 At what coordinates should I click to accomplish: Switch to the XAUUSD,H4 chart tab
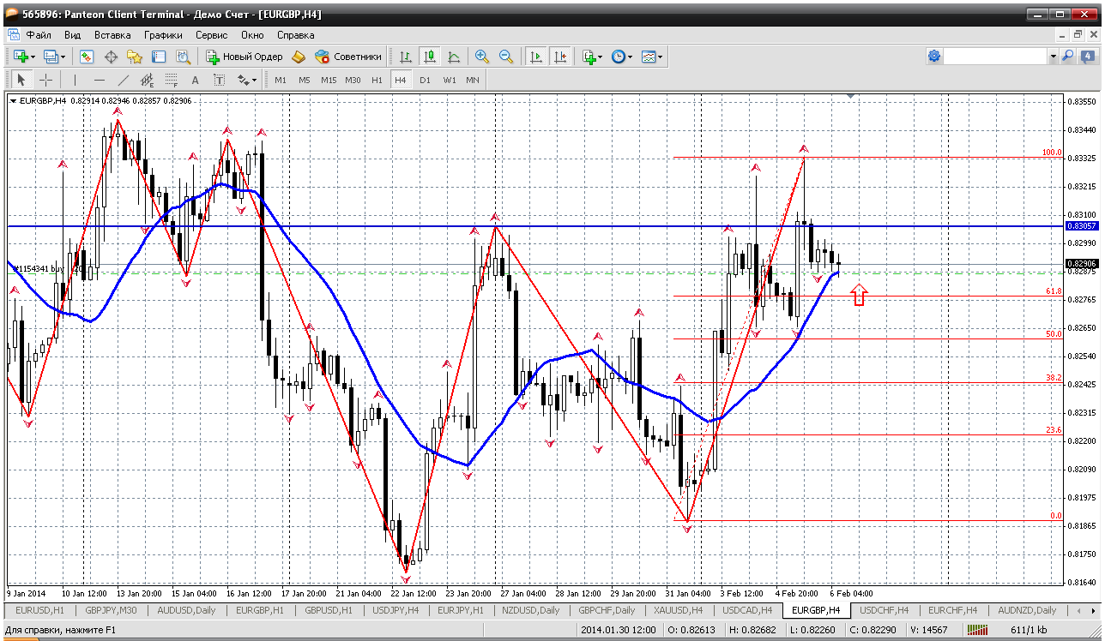pyautogui.click(x=679, y=610)
